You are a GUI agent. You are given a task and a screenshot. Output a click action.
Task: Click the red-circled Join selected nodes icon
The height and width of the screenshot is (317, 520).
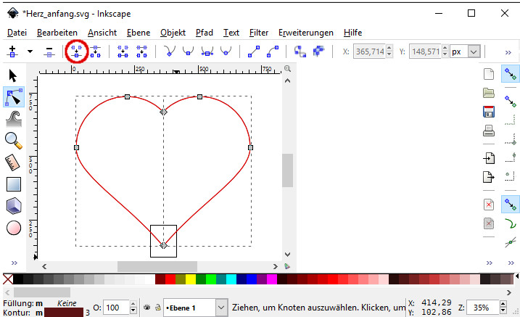tap(76, 52)
